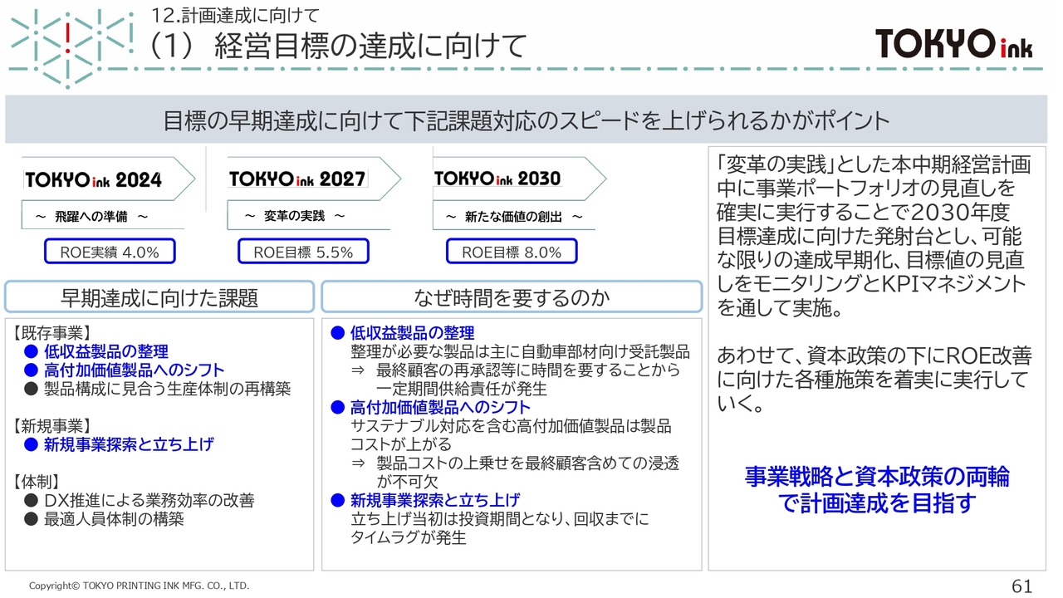Click '整理が必要な製品は主に自動車部材向け受託製品'
This screenshot has height=598, width=1063.
(520, 351)
